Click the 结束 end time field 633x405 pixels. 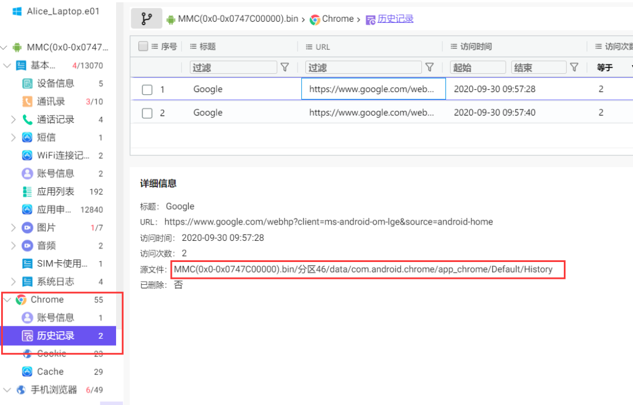tap(539, 67)
